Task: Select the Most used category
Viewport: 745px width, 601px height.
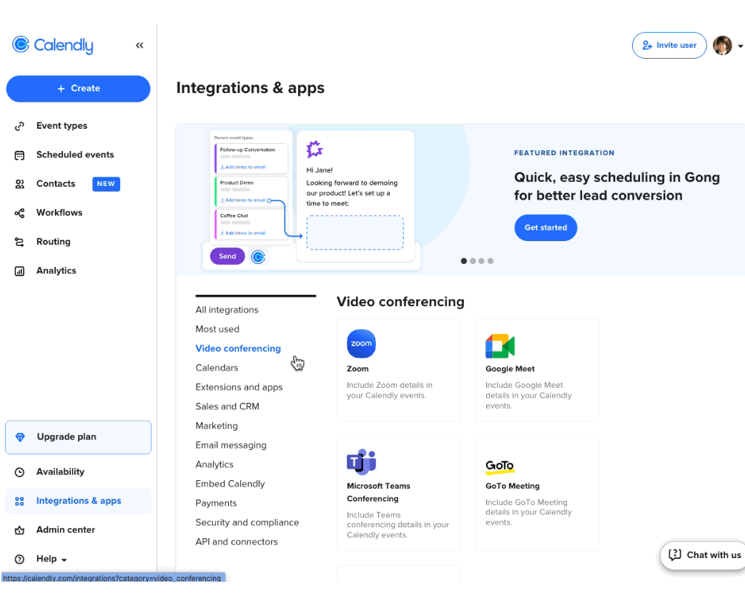Action: tap(217, 330)
